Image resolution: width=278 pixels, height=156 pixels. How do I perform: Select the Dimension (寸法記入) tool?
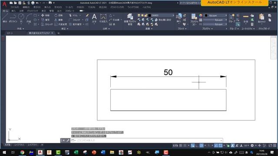point(103,18)
